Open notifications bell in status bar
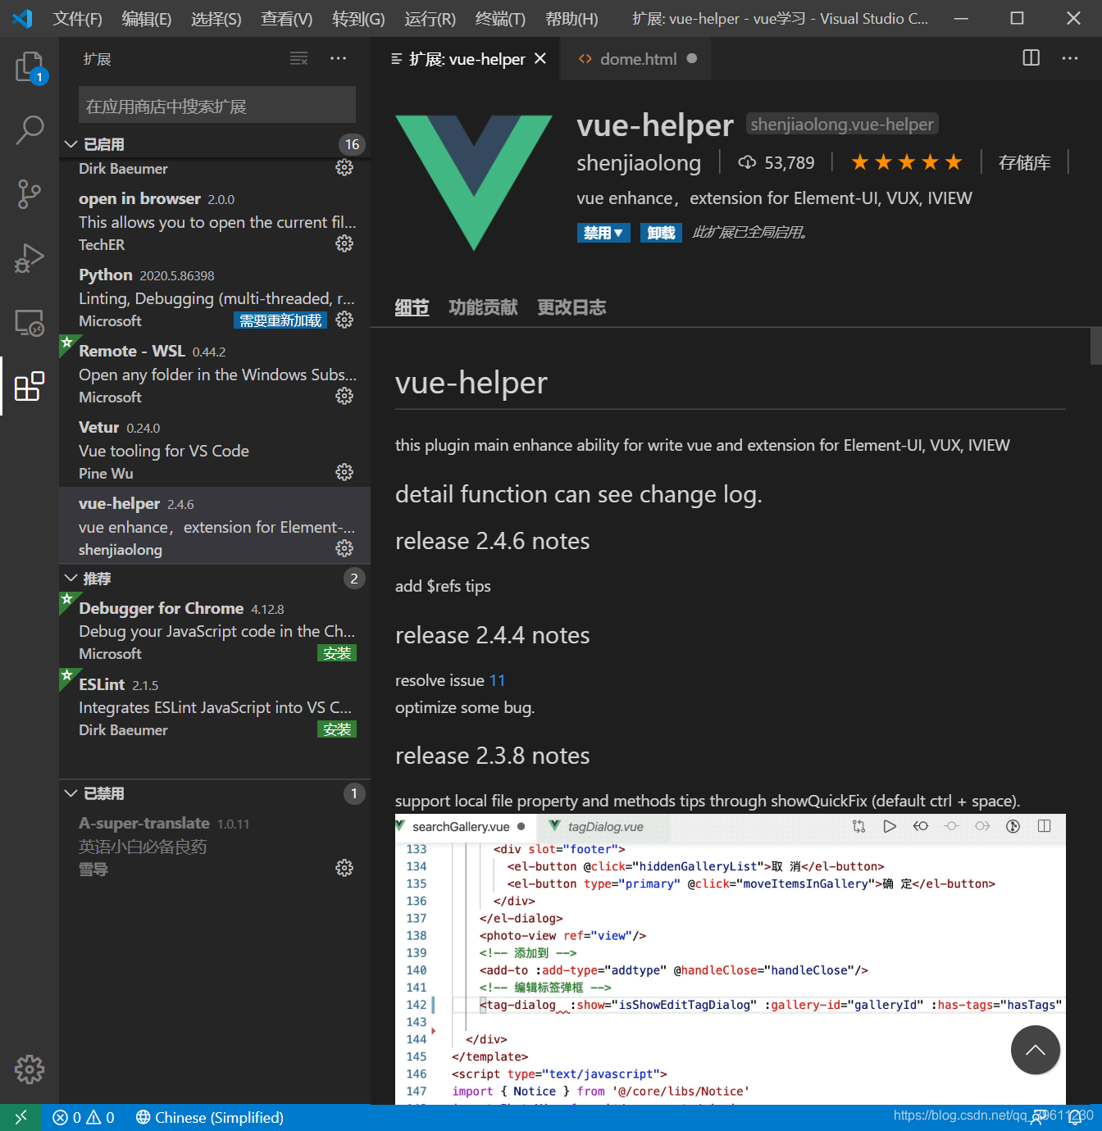 pyautogui.click(x=1074, y=1118)
